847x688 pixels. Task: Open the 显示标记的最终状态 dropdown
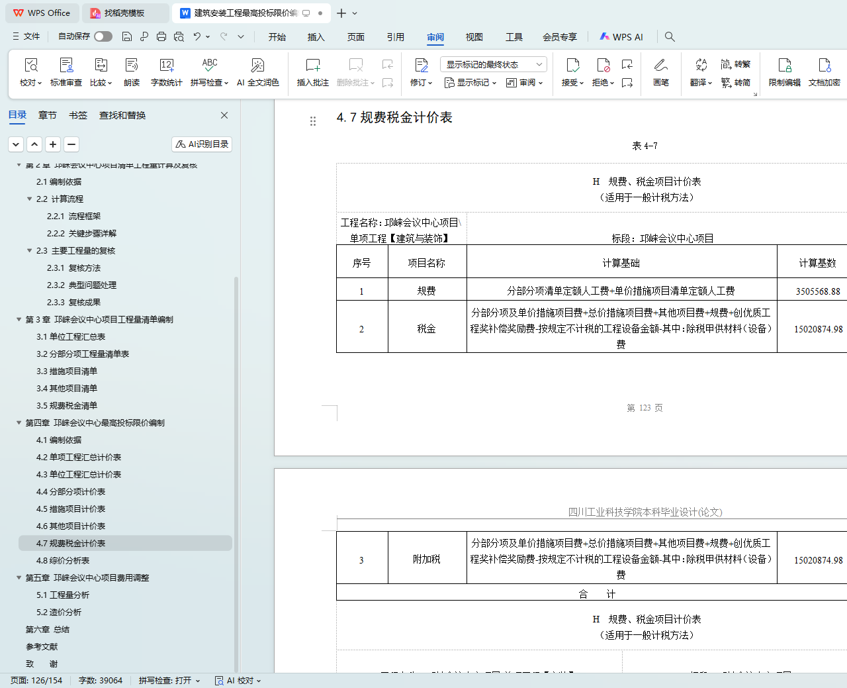tap(493, 64)
